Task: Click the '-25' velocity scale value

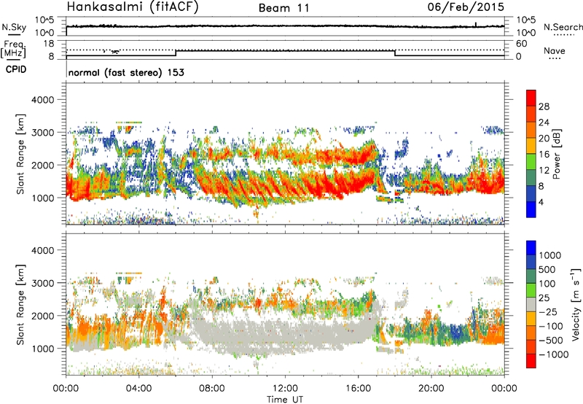Action: pyautogui.click(x=549, y=312)
